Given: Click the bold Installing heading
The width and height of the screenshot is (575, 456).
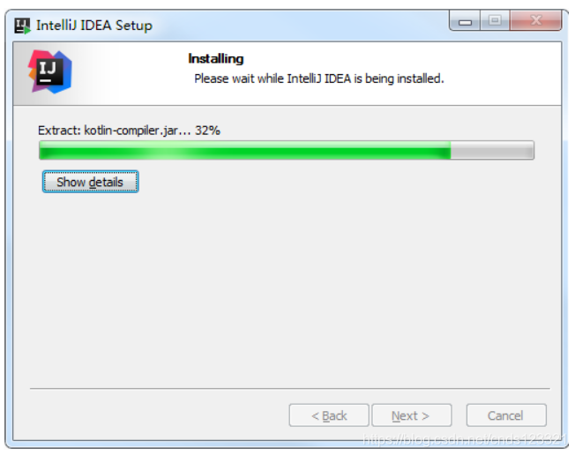Looking at the screenshot, I should tap(215, 59).
